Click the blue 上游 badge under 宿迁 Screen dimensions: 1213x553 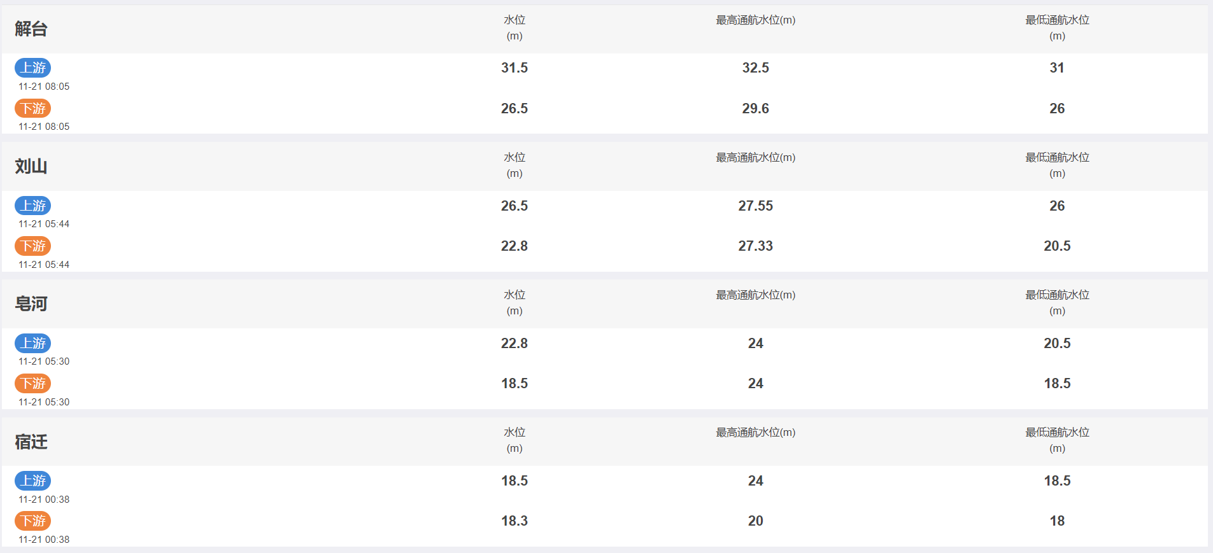(33, 480)
